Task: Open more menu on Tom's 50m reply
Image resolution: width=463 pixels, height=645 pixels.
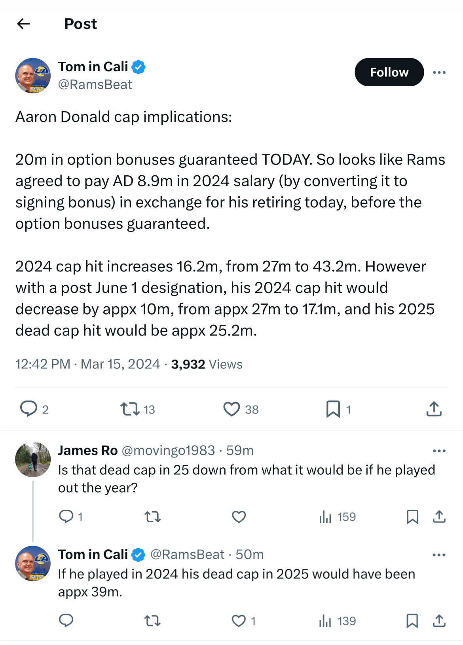Action: point(439,555)
